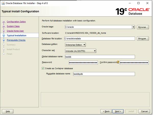The image size is (153, 115).
Task: Cancel the installation
Action: pyautogui.click(x=144, y=111)
